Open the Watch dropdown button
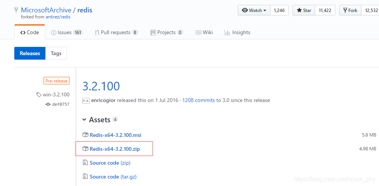This screenshot has width=379, height=186. [x=254, y=10]
